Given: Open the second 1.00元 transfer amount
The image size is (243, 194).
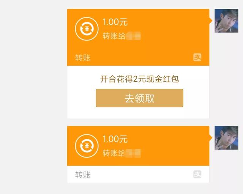Looking at the screenshot, I should 115,139.
